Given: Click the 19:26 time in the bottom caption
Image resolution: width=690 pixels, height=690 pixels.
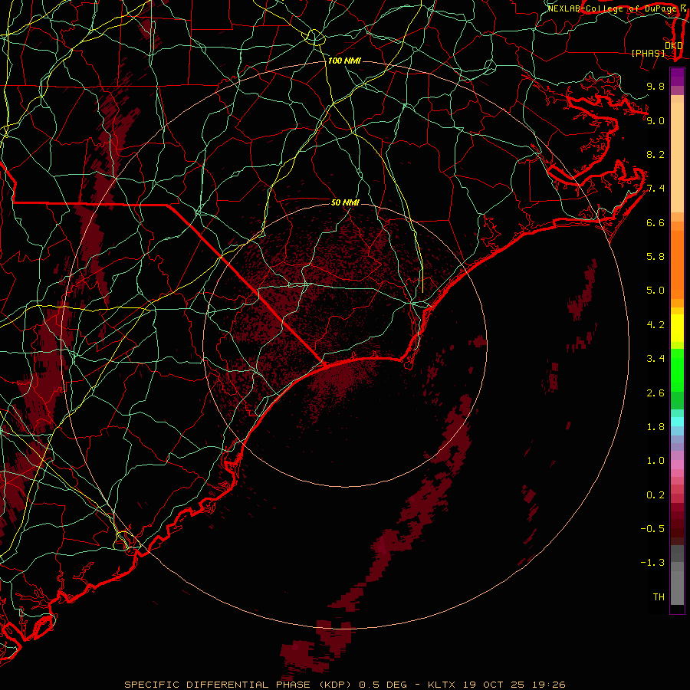Looking at the screenshot, I should 550,685.
